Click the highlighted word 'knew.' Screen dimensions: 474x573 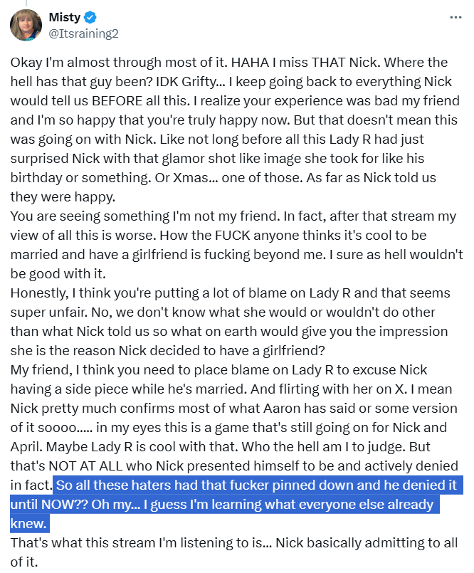pyautogui.click(x=28, y=524)
